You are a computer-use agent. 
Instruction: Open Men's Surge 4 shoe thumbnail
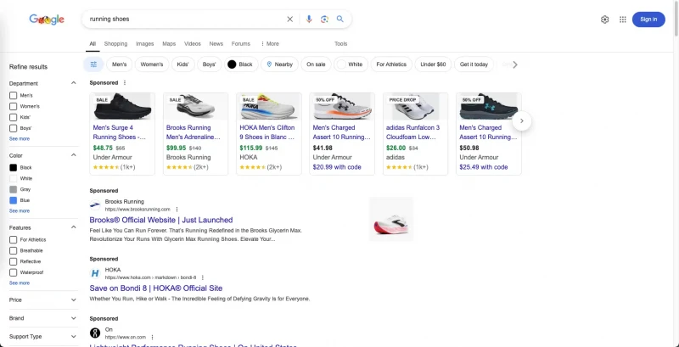coord(122,106)
